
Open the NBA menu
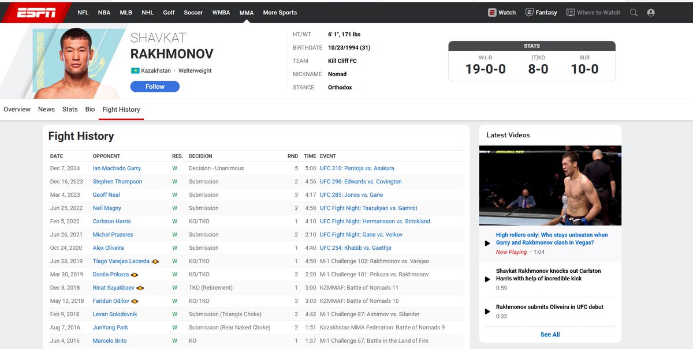pos(104,12)
